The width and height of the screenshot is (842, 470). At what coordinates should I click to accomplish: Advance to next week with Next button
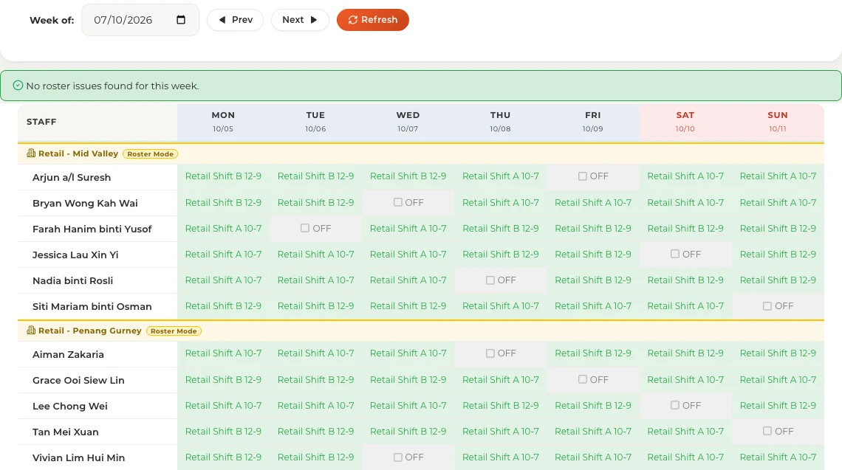pyautogui.click(x=300, y=20)
